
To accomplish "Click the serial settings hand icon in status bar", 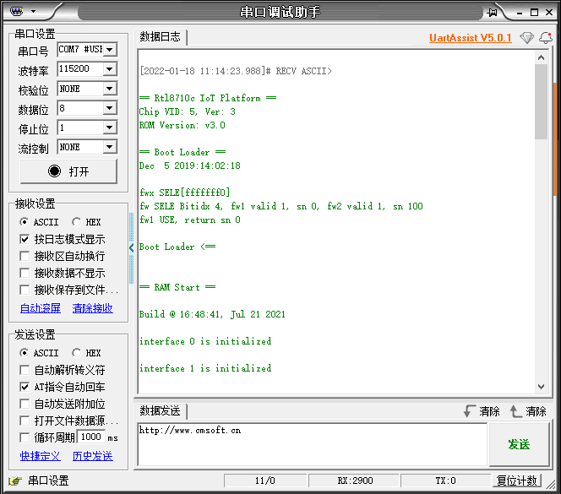I will (x=15, y=480).
